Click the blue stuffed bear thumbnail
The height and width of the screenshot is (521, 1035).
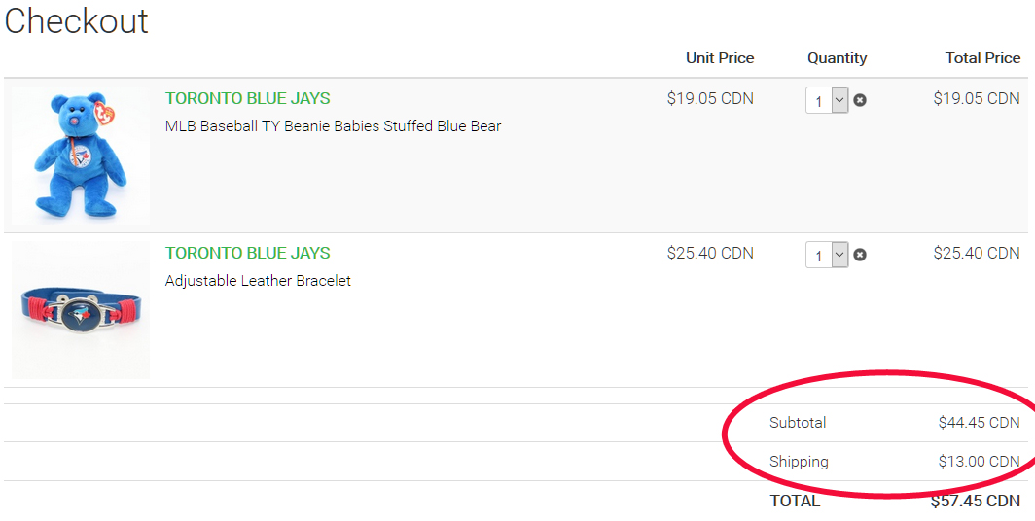pyautogui.click(x=80, y=156)
